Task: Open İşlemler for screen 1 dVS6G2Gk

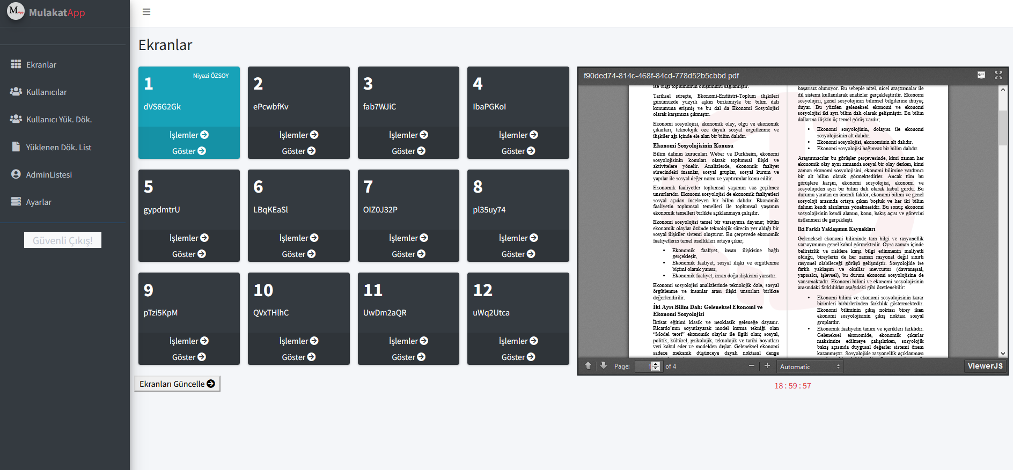Action: [189, 135]
